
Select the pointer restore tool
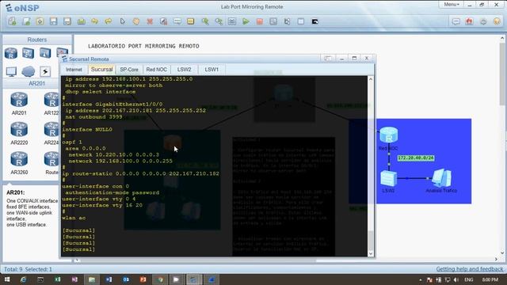(x=122, y=21)
